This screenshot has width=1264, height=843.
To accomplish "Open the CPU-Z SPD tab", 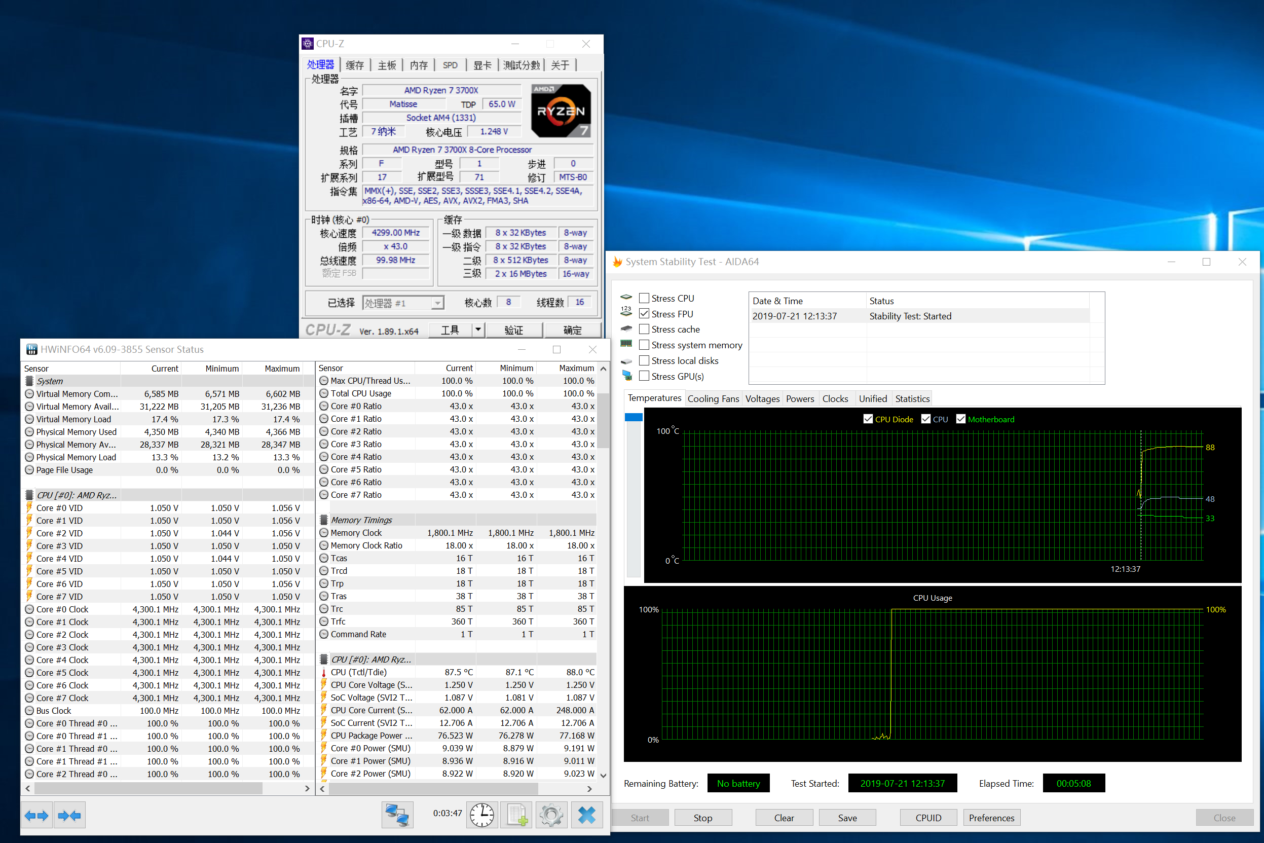I will pos(450,65).
